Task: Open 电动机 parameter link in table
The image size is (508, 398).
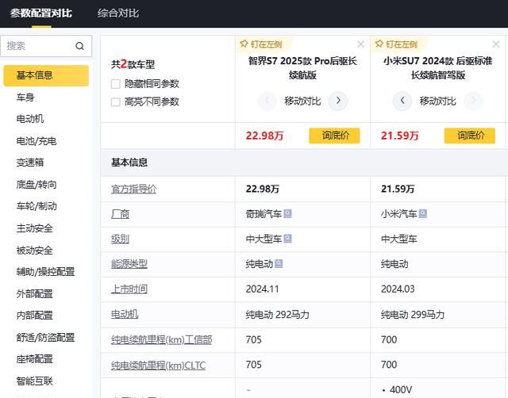Action: [125, 314]
